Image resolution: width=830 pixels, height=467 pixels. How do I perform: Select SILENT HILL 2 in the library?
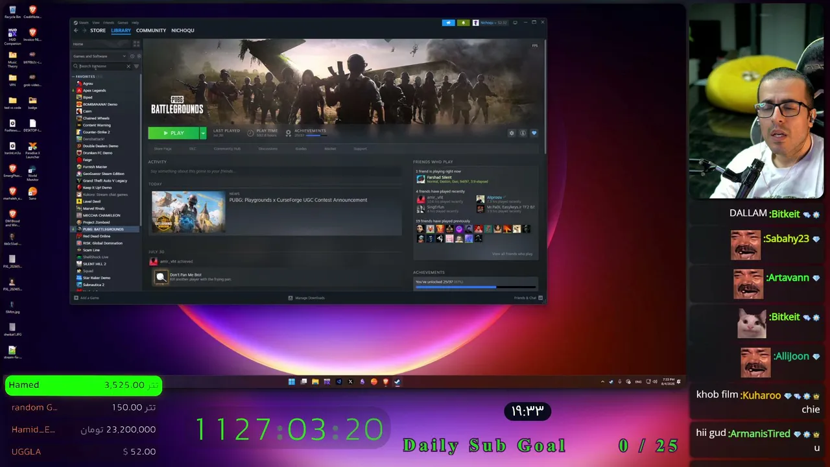coord(95,264)
